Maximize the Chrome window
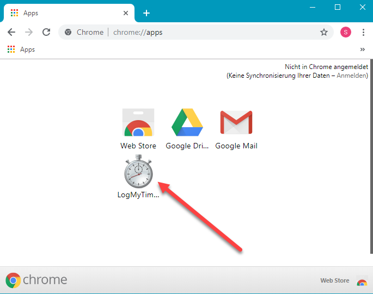Image resolution: width=373 pixels, height=294 pixels. pyautogui.click(x=337, y=8)
